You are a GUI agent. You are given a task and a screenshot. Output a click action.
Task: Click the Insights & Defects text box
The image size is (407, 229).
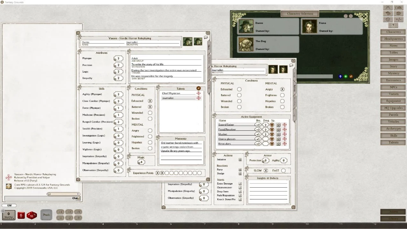pyautogui.click(x=268, y=191)
